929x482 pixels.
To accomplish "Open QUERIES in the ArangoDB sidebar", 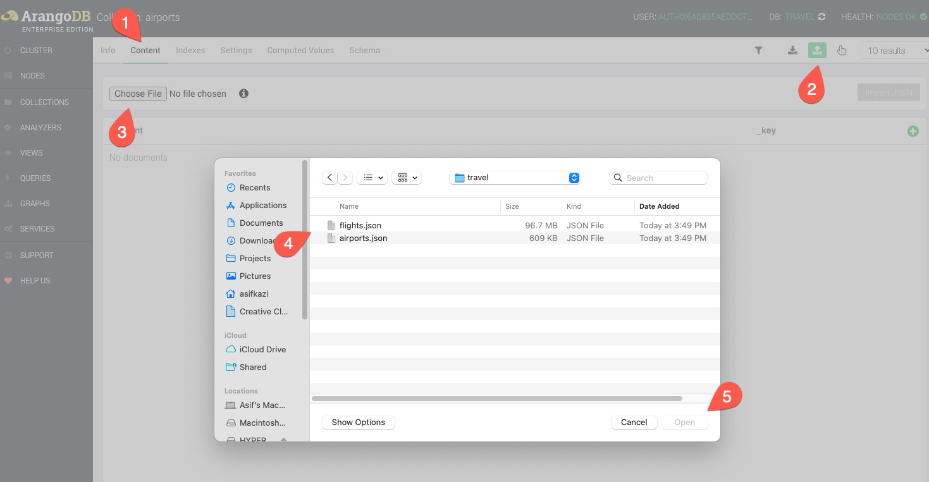I will coord(35,178).
